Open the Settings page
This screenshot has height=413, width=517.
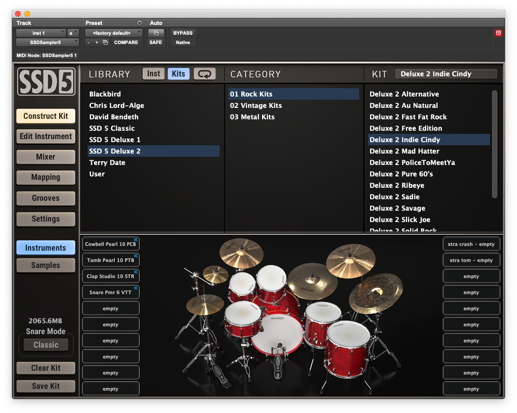tap(46, 219)
